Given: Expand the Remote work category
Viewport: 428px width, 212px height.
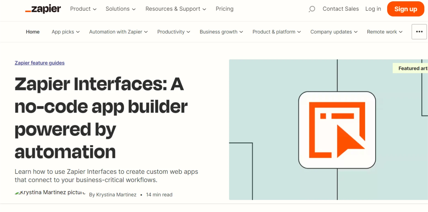Looking at the screenshot, I should [385, 32].
